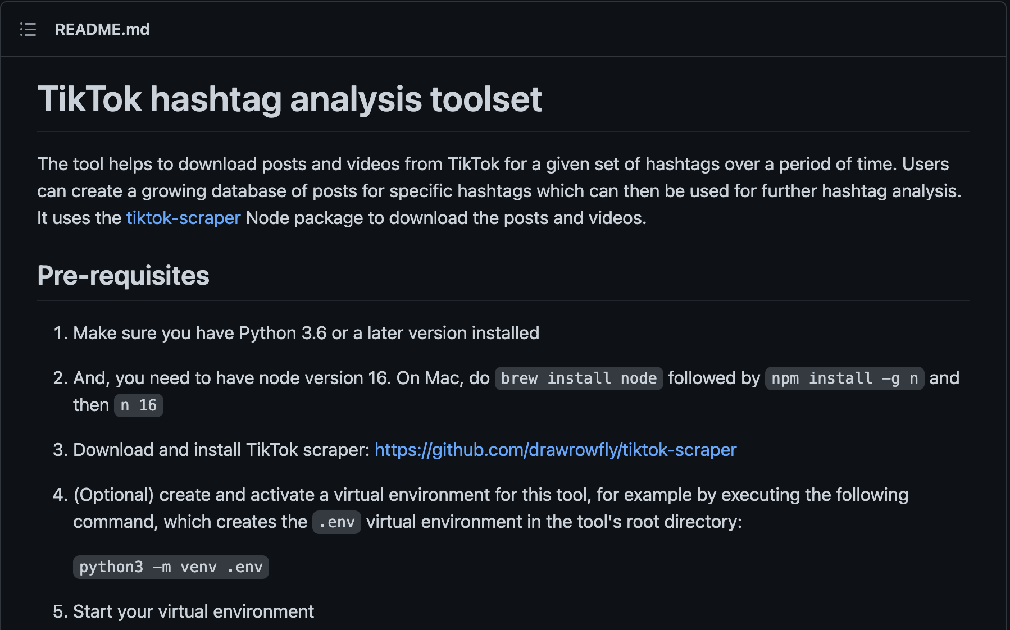Follow the github.com/drawrowfly/tiktok-scraper URL
Viewport: 1010px width, 630px height.
click(x=555, y=450)
